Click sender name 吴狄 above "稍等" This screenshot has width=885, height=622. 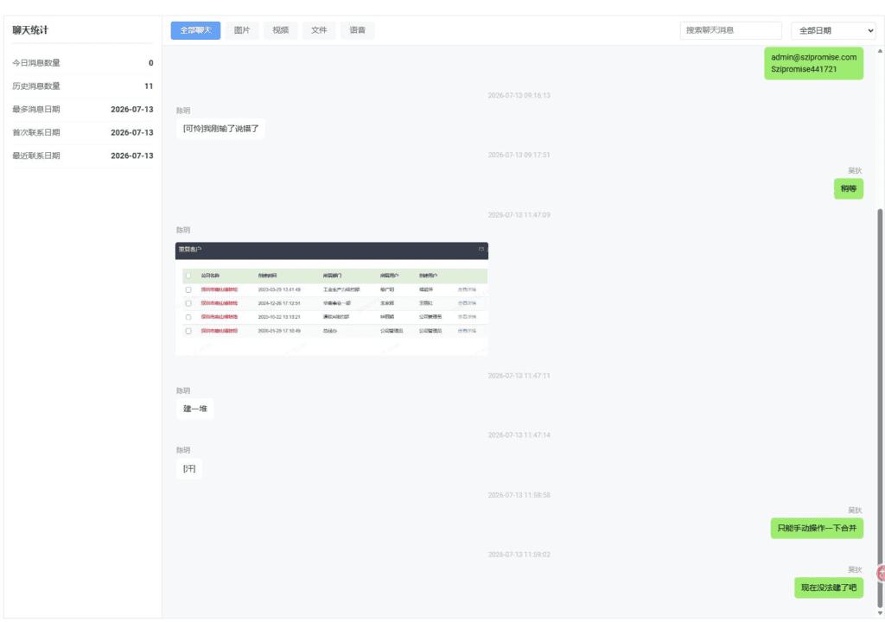coord(855,170)
